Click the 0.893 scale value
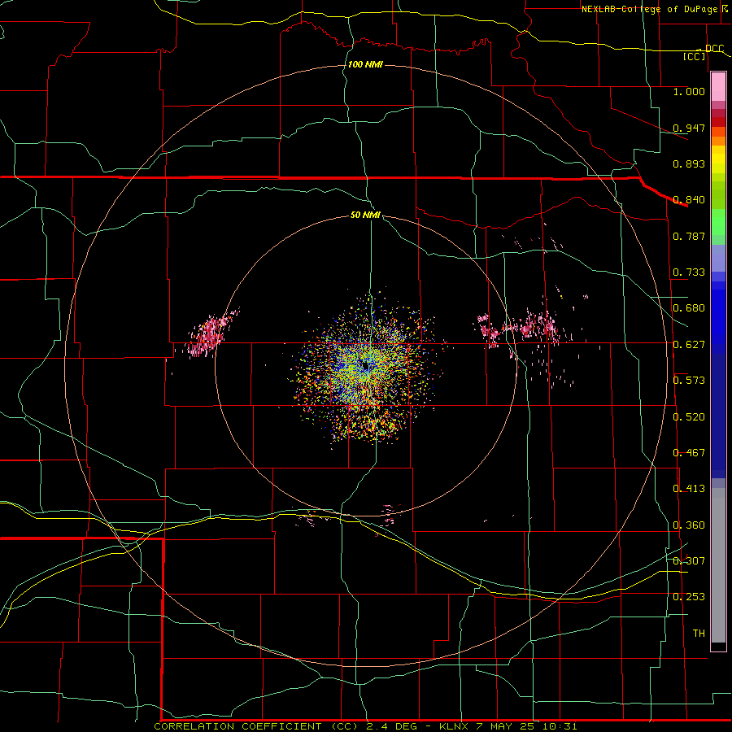 [x=689, y=163]
